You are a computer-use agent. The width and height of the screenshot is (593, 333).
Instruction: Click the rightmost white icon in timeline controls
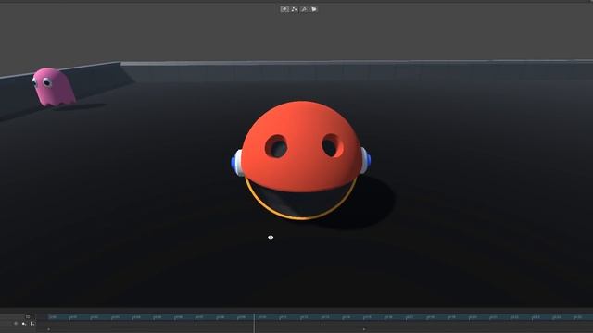coord(32,323)
